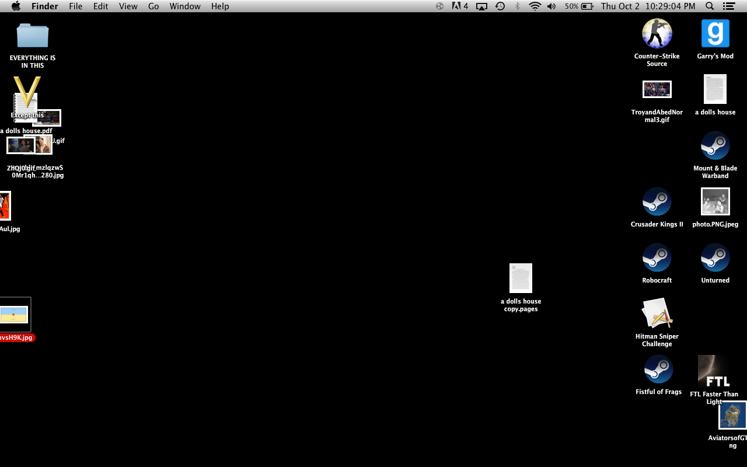Click the Hitman Sniper Challenge label
Screen dimensions: 747x467
[657, 340]
